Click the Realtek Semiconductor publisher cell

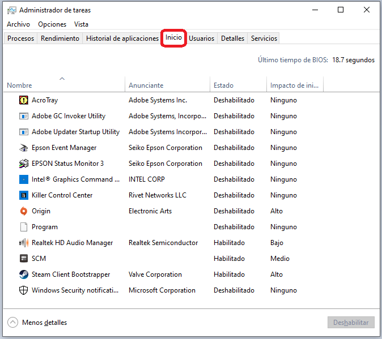pos(163,243)
